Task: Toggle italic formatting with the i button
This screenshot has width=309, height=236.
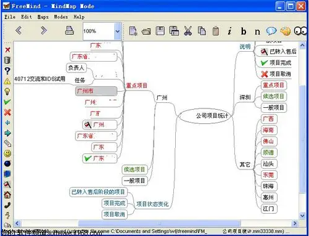Action: (x=229, y=31)
